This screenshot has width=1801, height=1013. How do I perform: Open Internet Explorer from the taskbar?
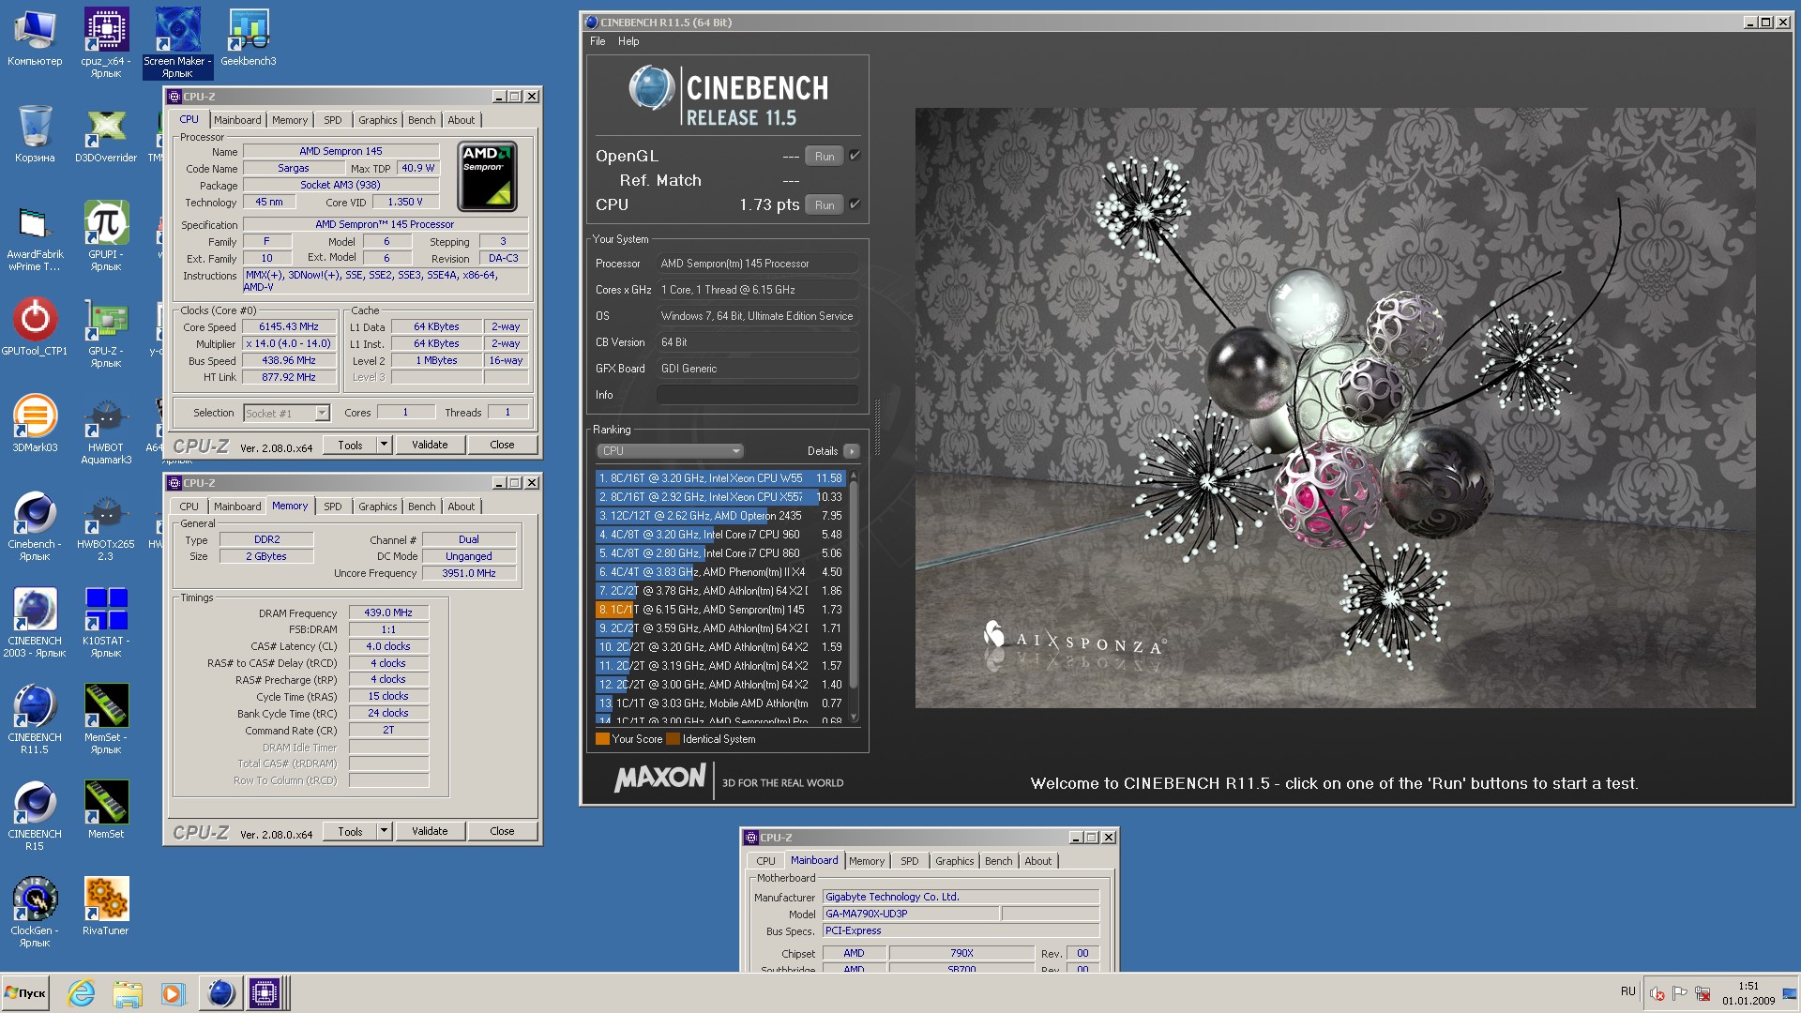click(x=82, y=993)
